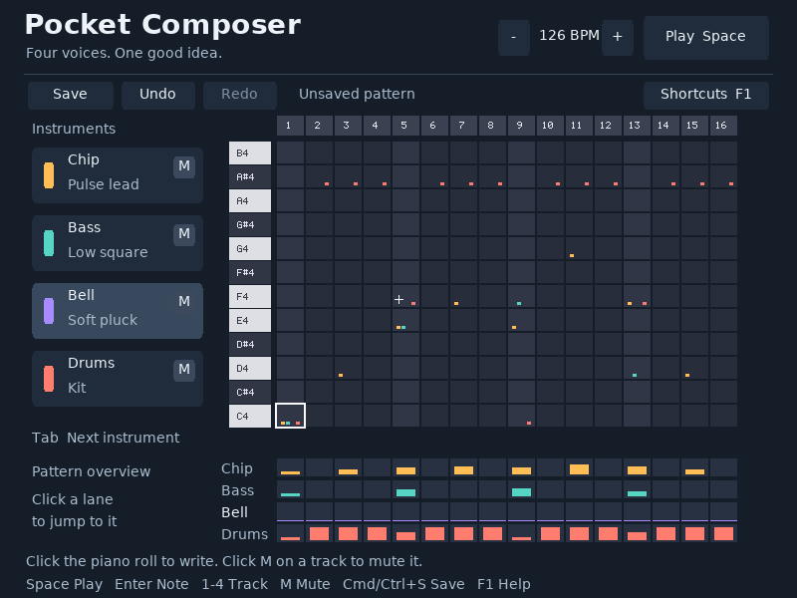
Task: Click the Redo button
Action: (240, 95)
